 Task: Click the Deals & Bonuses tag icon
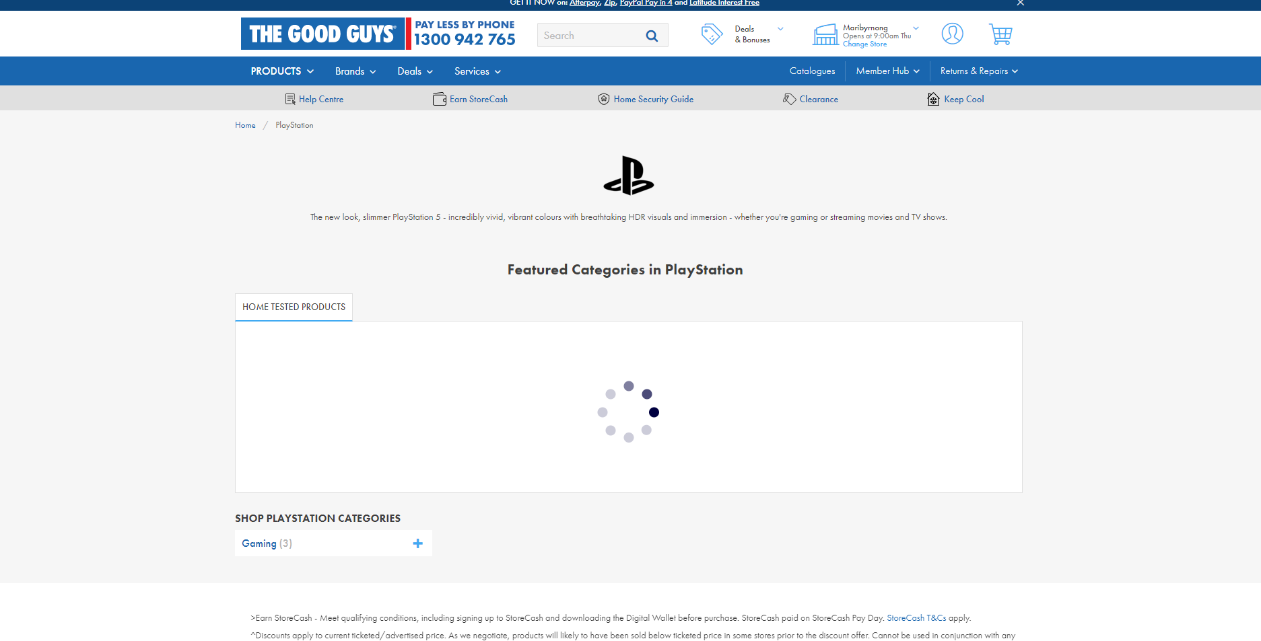712,34
